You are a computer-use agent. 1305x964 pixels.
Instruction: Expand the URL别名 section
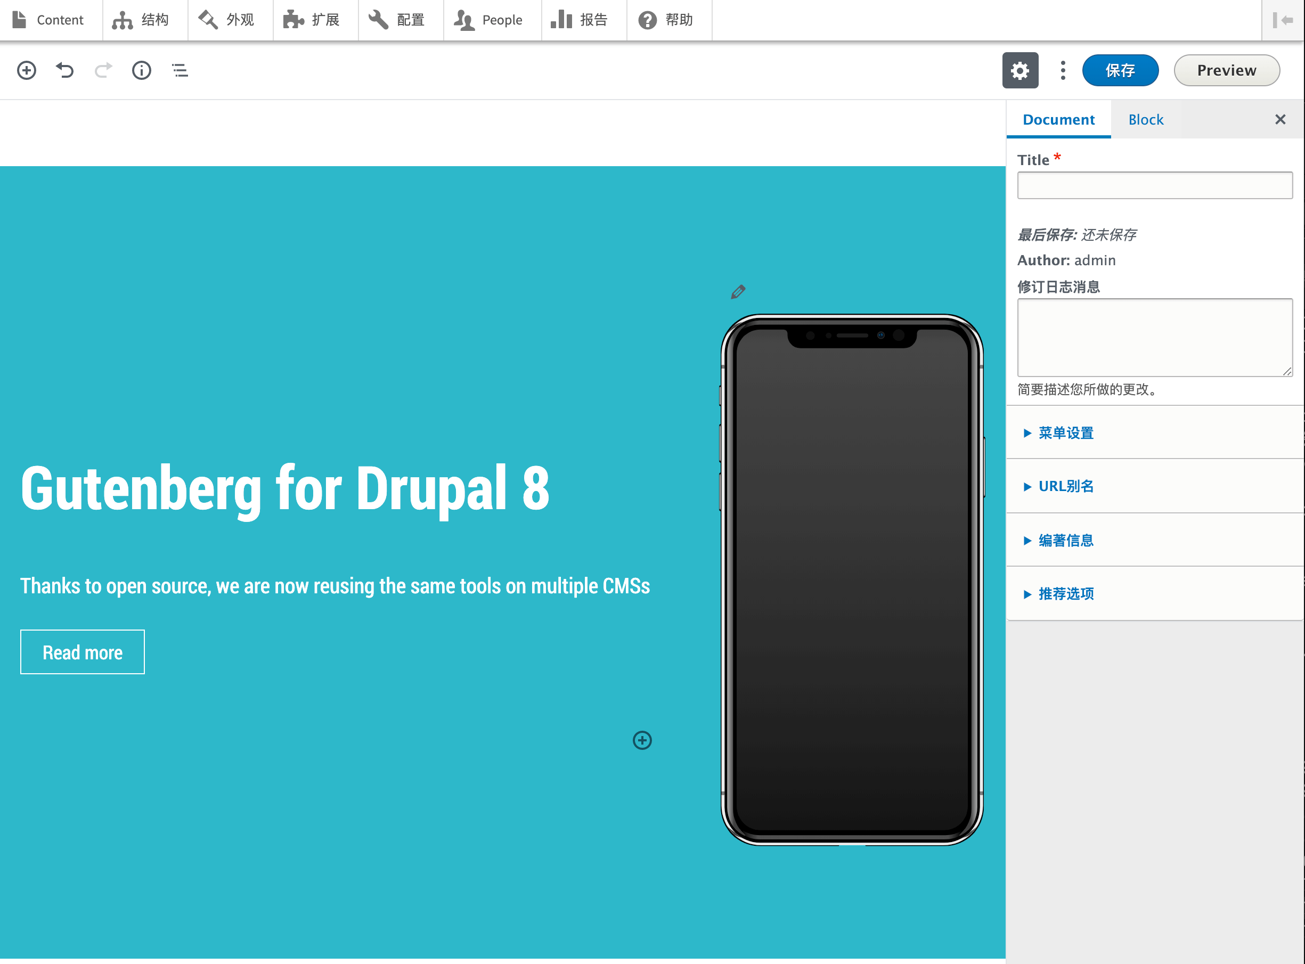[1154, 487]
